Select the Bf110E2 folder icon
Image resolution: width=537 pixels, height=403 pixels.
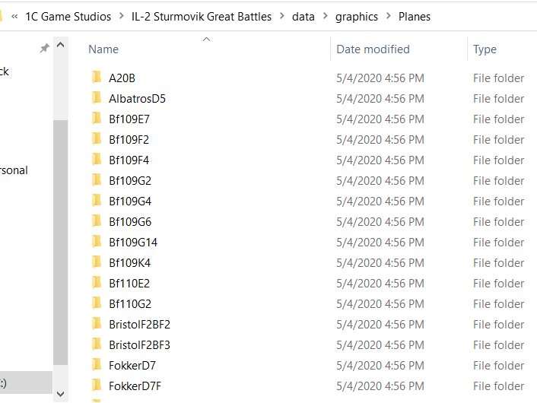pyautogui.click(x=97, y=283)
